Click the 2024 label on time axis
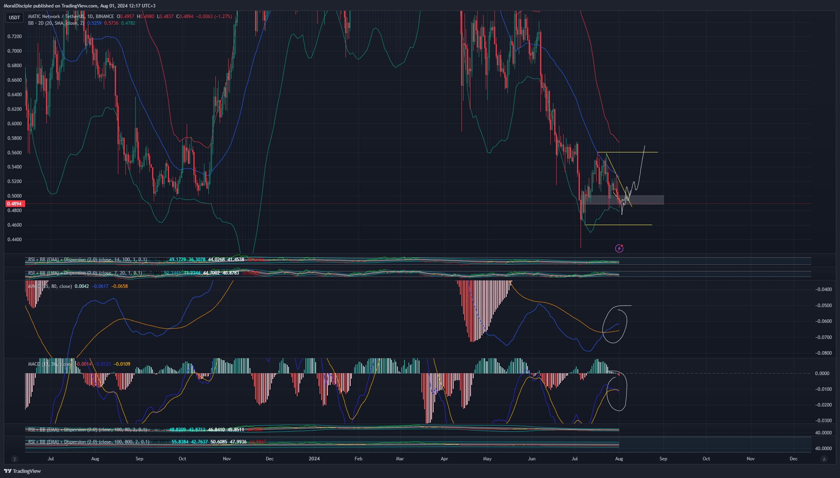 point(314,459)
